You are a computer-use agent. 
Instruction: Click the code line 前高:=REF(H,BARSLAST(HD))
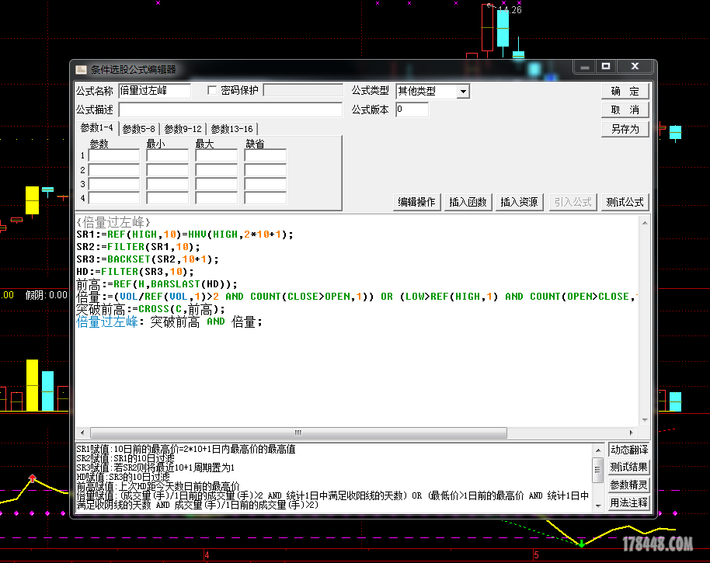157,284
